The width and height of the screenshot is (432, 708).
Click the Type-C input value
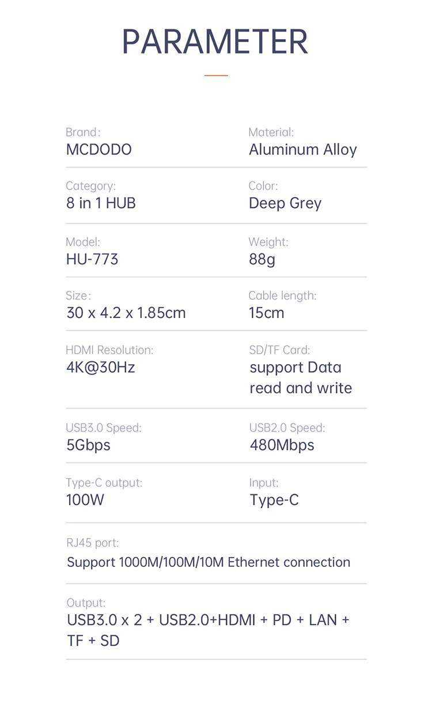[274, 500]
